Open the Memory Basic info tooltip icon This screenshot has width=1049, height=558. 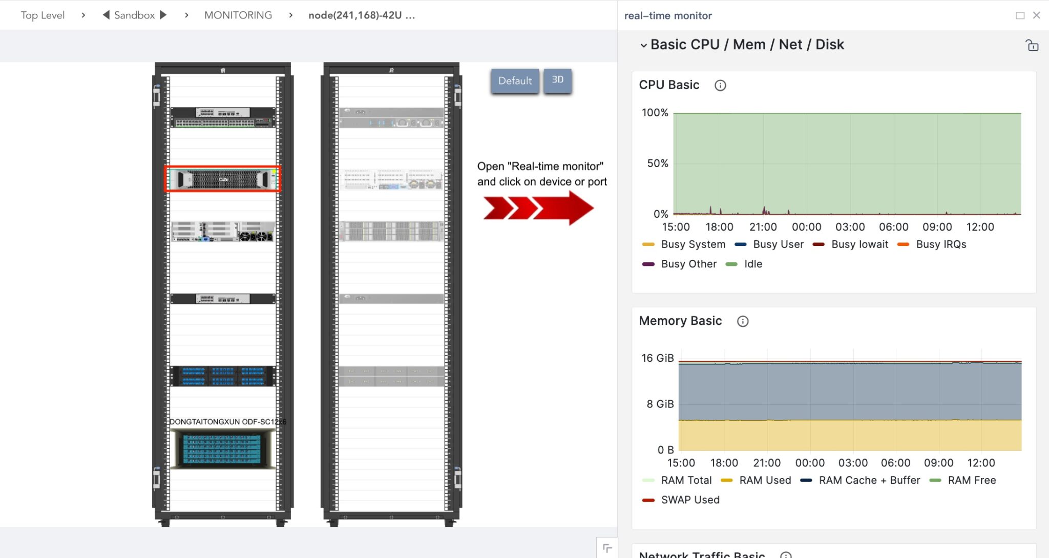coord(743,321)
